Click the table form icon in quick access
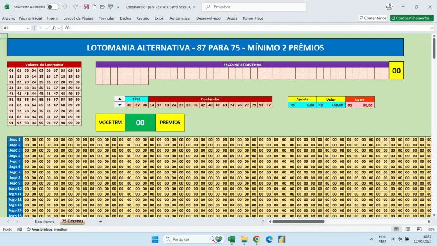The image size is (437, 246). click(111, 7)
